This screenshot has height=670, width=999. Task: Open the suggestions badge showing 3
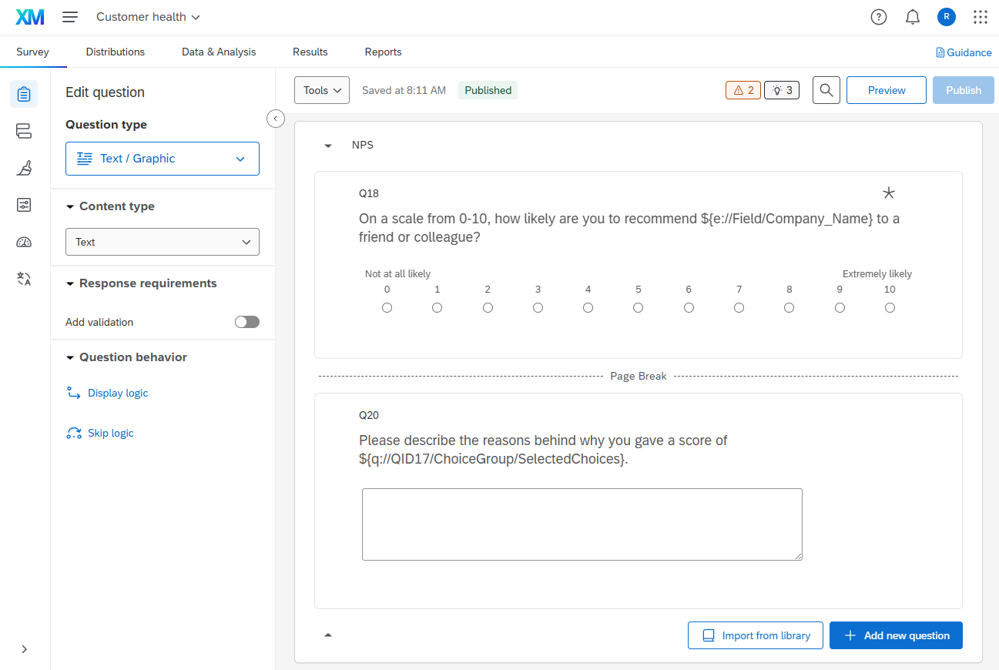click(x=782, y=90)
